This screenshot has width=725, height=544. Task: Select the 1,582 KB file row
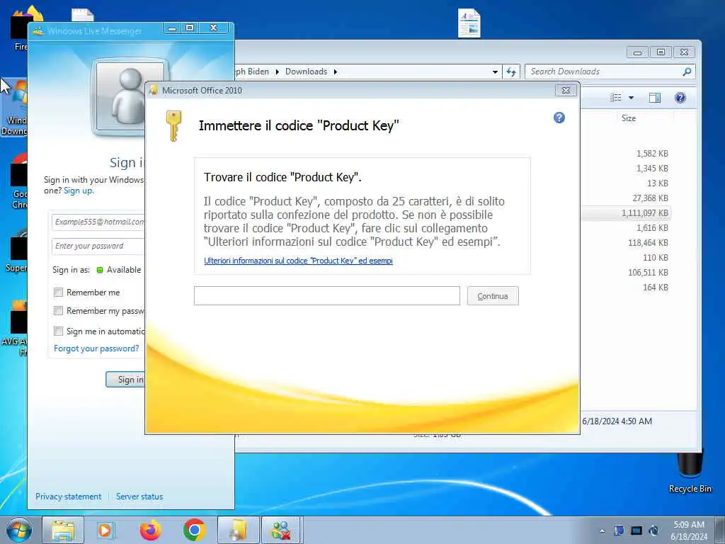coord(627,154)
